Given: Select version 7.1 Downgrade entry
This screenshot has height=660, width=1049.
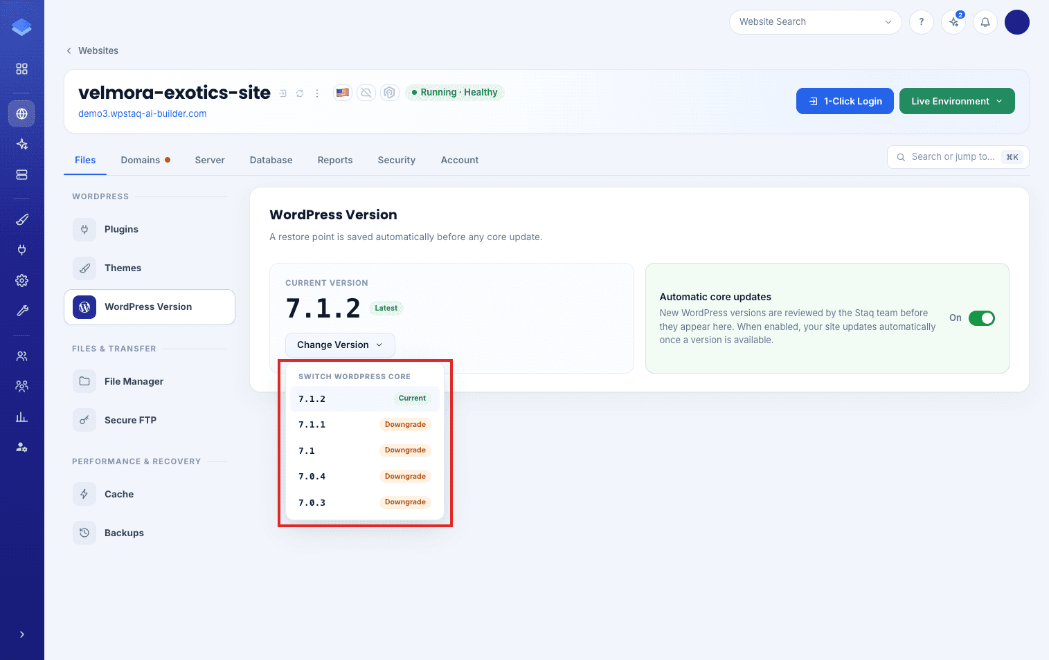Looking at the screenshot, I should click(x=364, y=450).
